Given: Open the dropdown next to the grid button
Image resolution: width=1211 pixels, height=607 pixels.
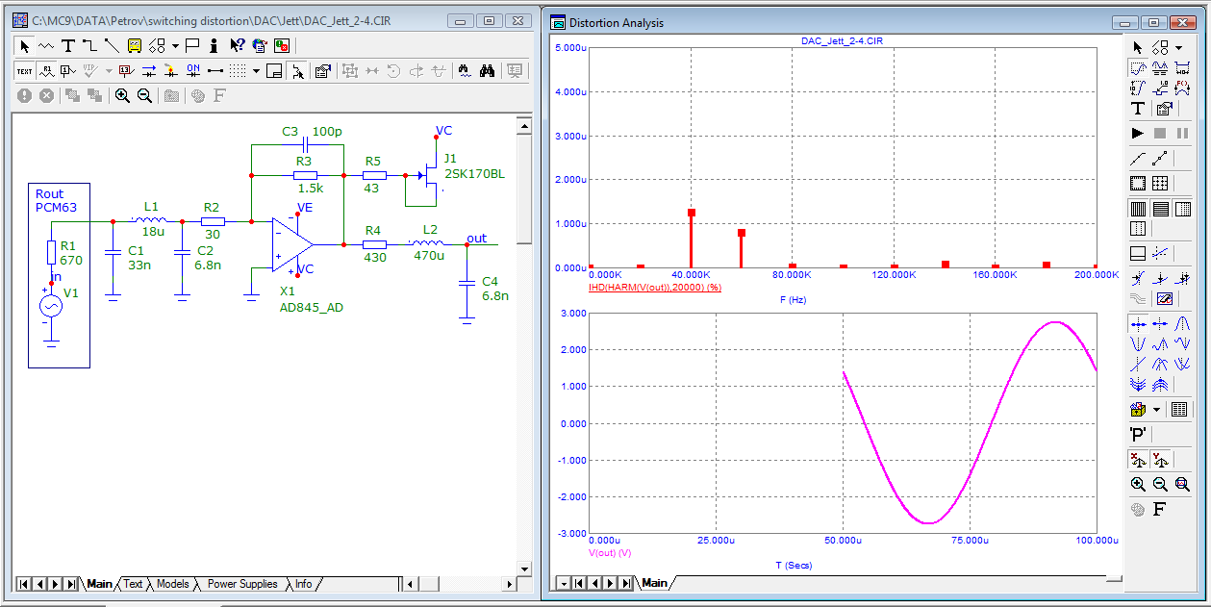Looking at the screenshot, I should coord(256,70).
